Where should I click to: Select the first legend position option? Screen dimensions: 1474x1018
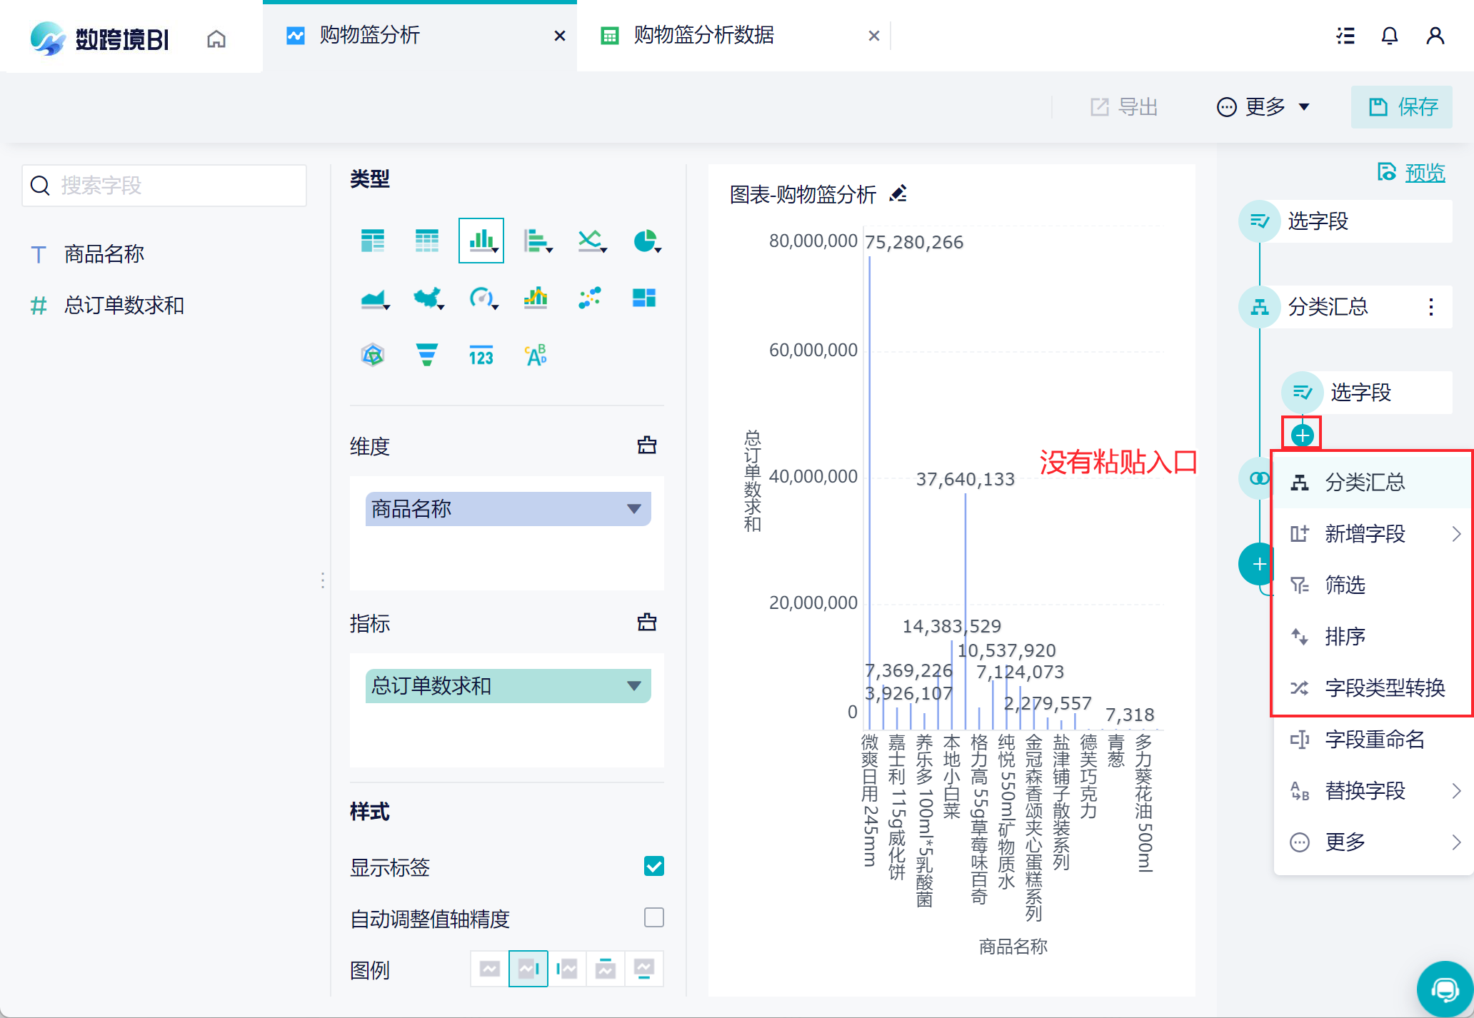(490, 969)
